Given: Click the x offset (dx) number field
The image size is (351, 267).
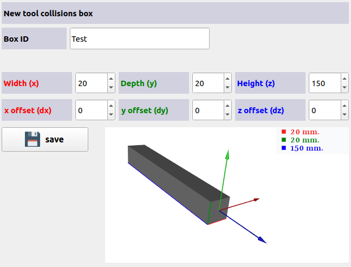Looking at the screenshot, I should [x=92, y=110].
